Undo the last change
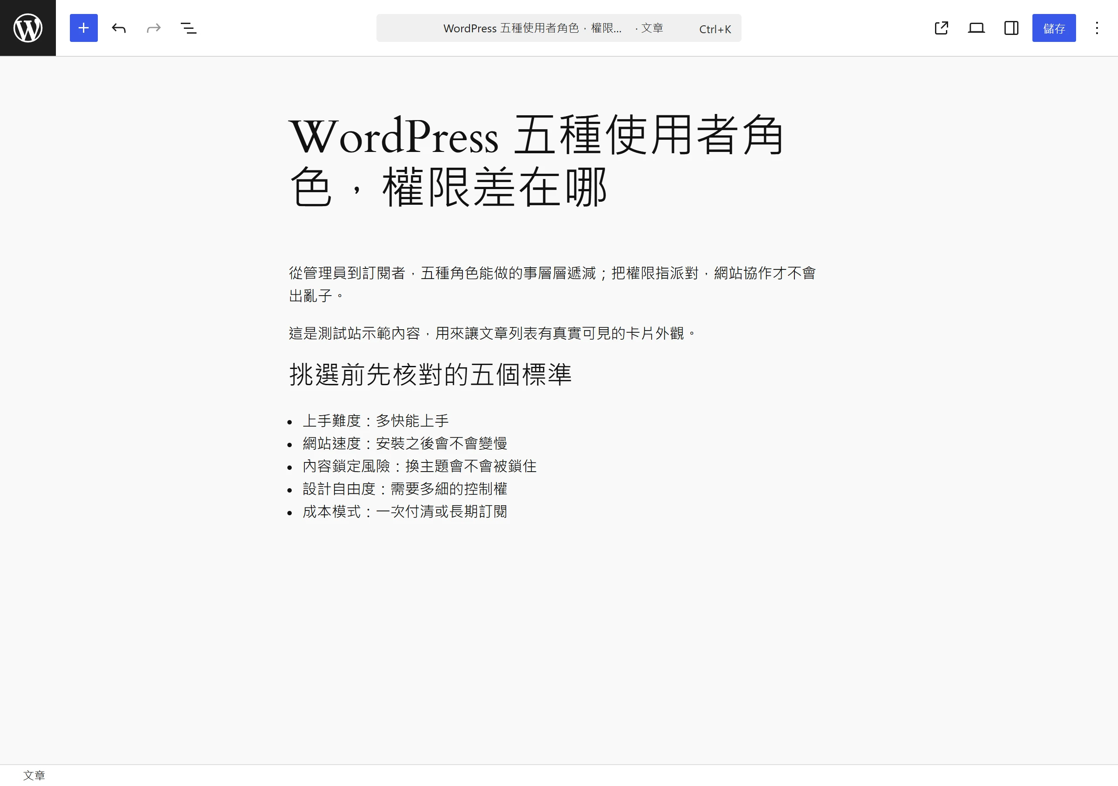 (x=119, y=28)
